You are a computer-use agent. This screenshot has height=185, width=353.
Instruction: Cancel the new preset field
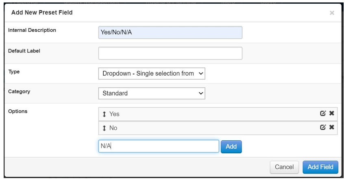(x=284, y=167)
